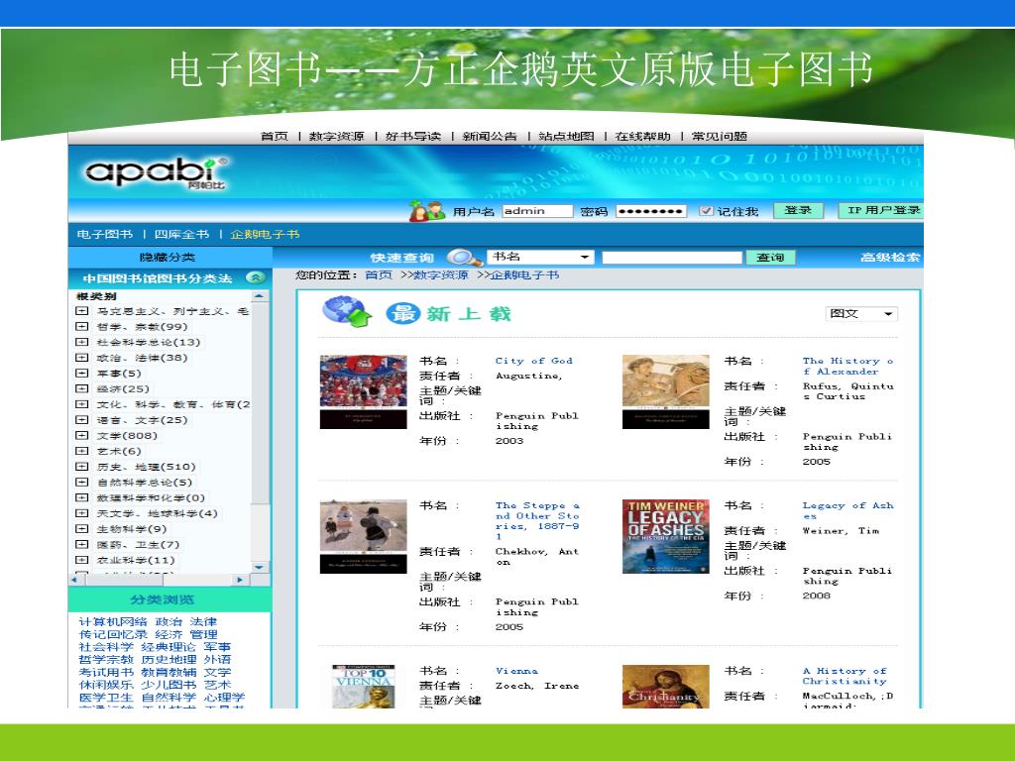The image size is (1015, 761).
Task: Expand the 社会科学总论(13) tree node
Action: point(82,342)
